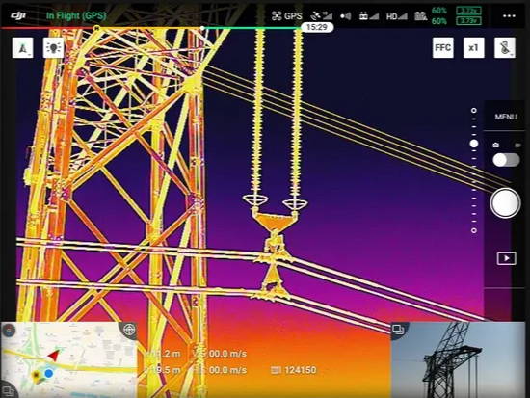Adjust the vertical gimbal slider handle

[474, 144]
